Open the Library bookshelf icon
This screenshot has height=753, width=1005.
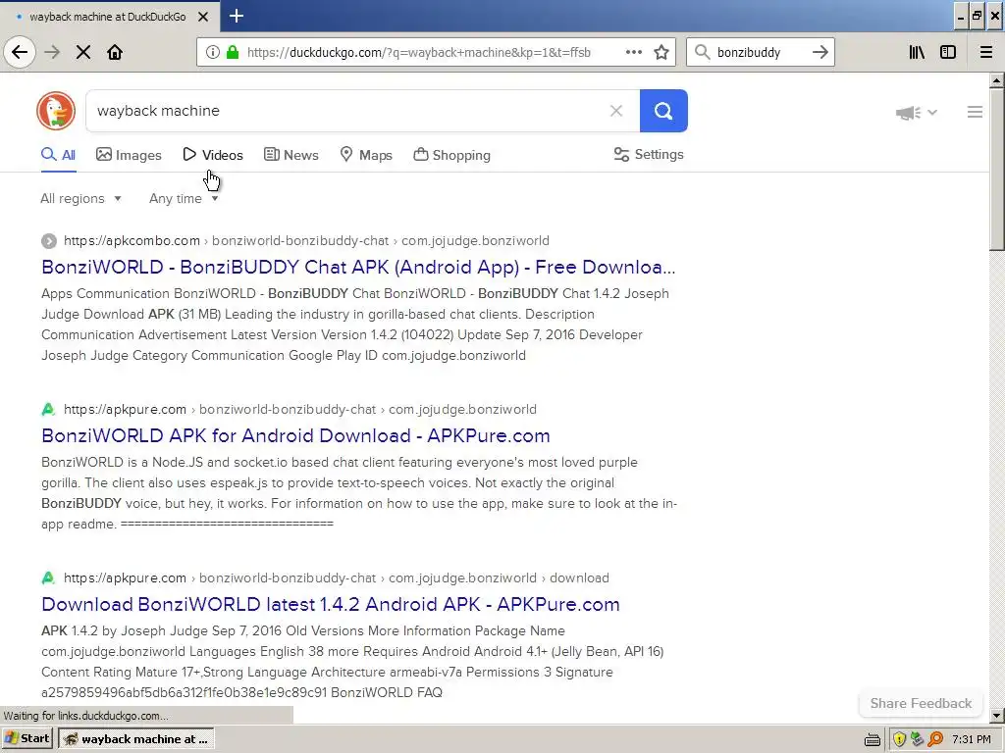click(917, 52)
